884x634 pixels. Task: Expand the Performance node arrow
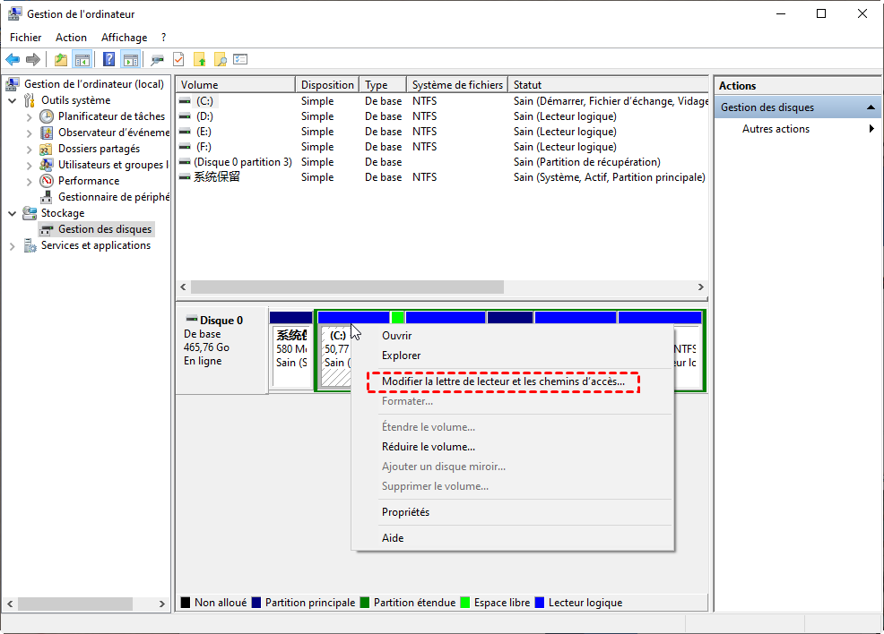click(x=30, y=182)
